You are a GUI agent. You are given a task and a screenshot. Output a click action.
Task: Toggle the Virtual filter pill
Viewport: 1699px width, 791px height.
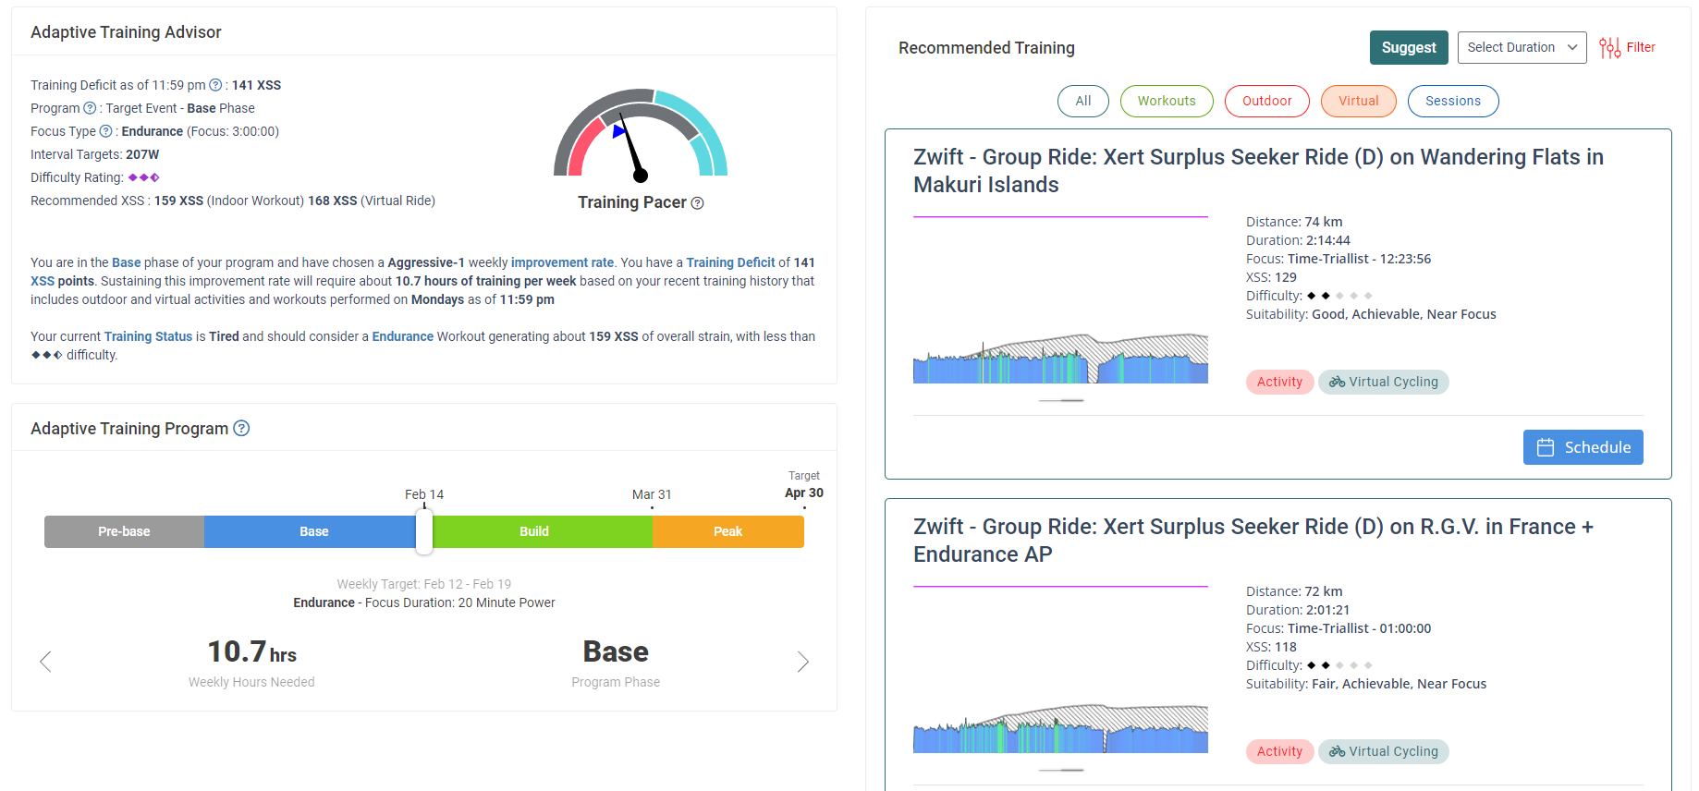click(1358, 102)
